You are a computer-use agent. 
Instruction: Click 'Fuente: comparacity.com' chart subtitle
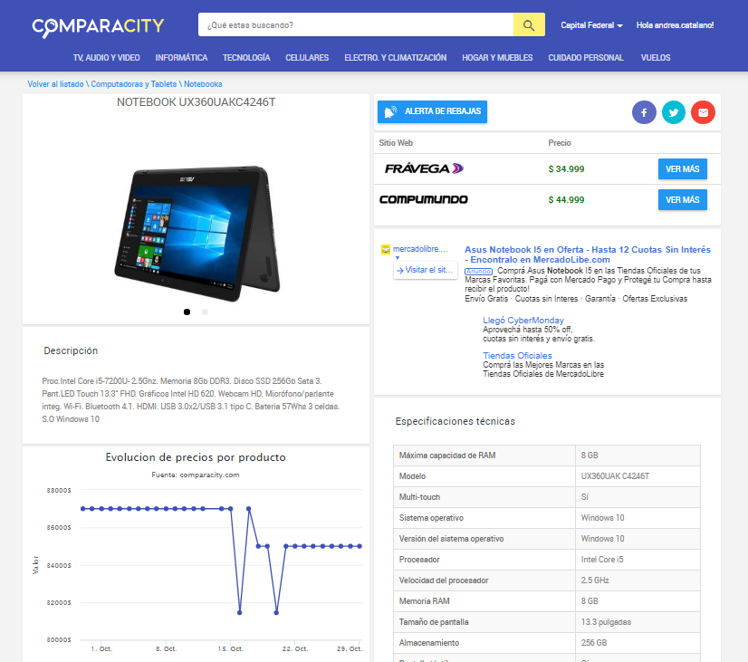click(x=196, y=475)
